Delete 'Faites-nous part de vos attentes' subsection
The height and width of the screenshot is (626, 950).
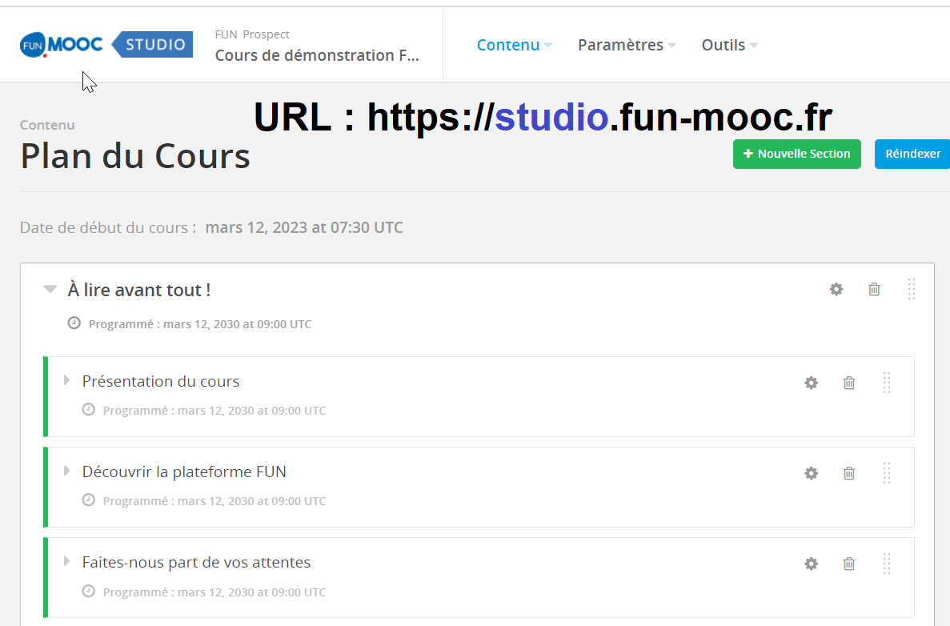[849, 564]
